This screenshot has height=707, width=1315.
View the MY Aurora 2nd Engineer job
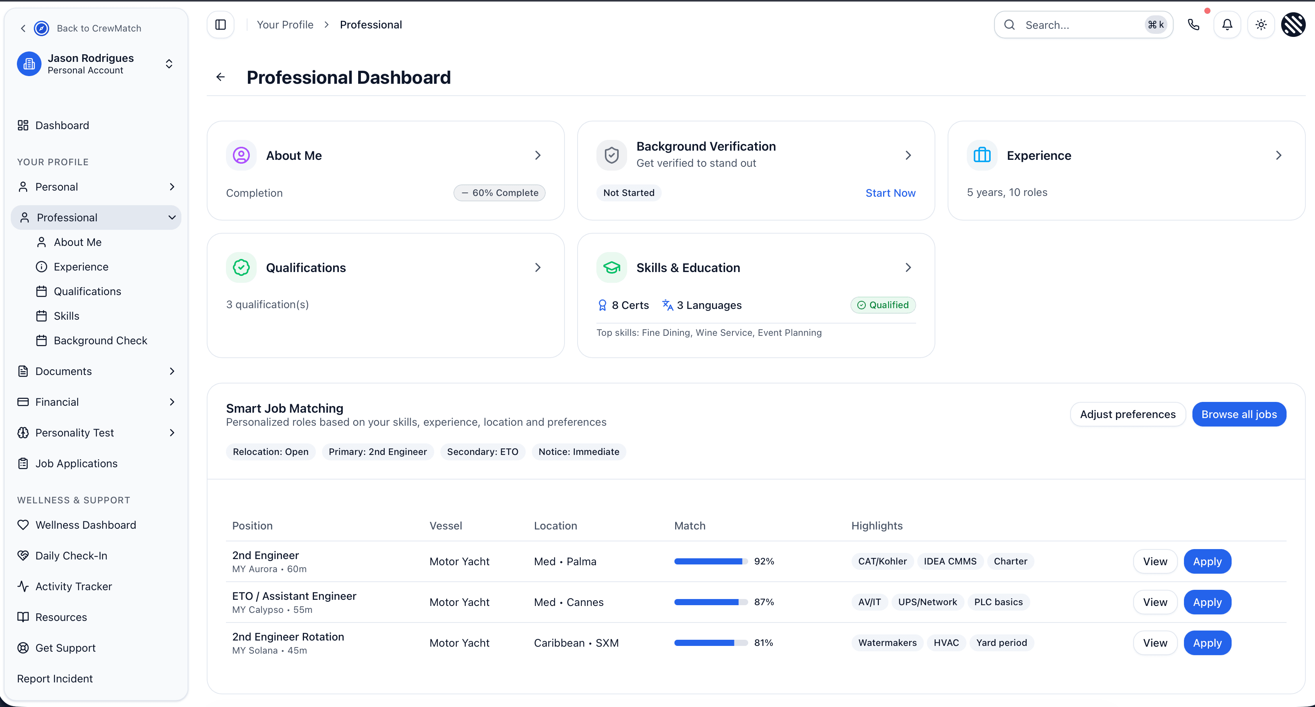[1155, 561]
